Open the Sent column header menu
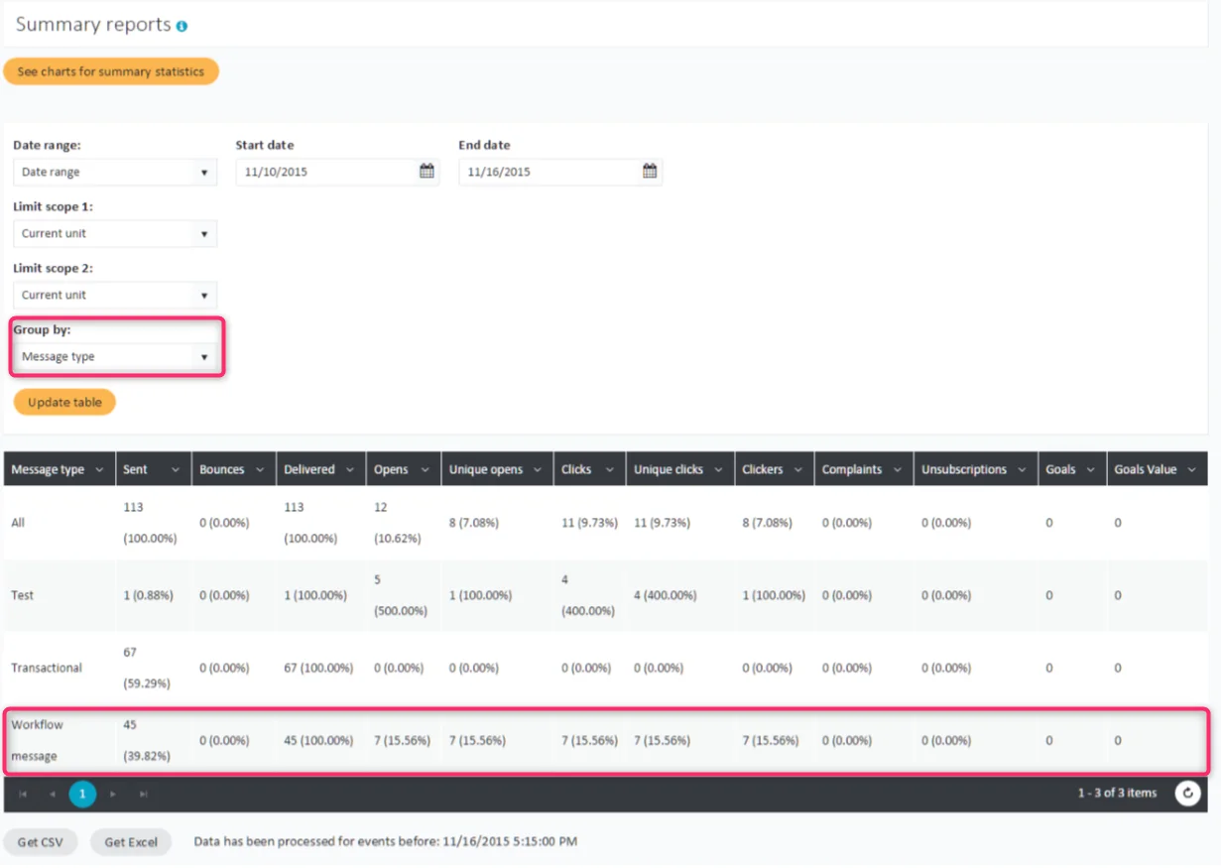The height and width of the screenshot is (868, 1221). (x=176, y=470)
